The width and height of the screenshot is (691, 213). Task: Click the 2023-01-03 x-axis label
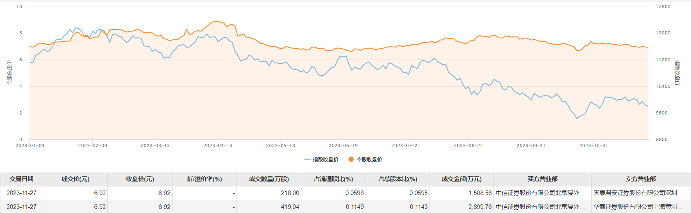(x=30, y=146)
